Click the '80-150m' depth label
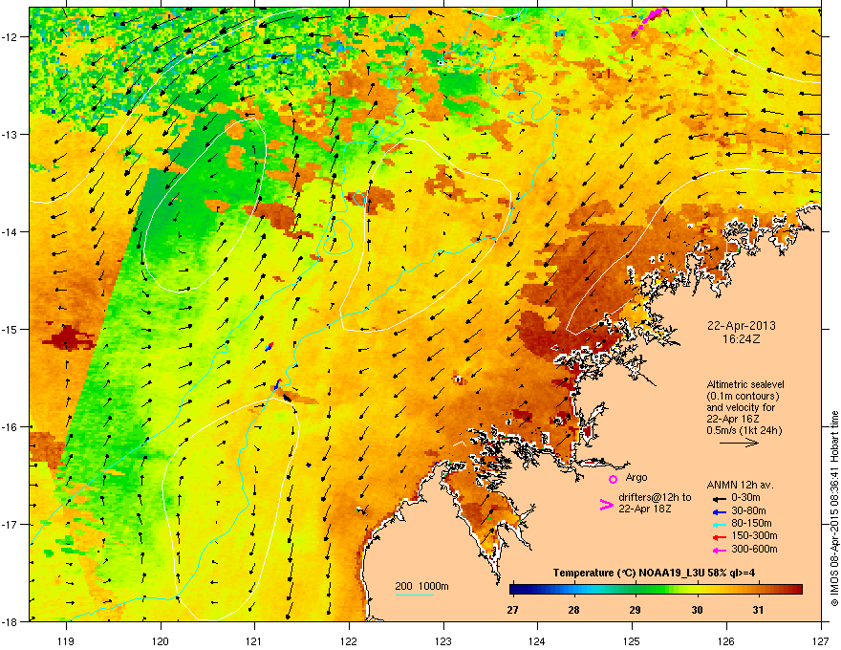The width and height of the screenshot is (841, 650). [751, 524]
